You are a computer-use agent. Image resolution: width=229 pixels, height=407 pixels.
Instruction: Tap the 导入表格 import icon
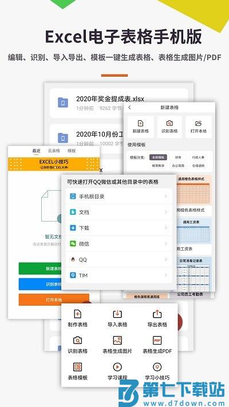117,314
